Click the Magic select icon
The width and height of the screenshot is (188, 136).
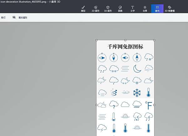(14, 17)
